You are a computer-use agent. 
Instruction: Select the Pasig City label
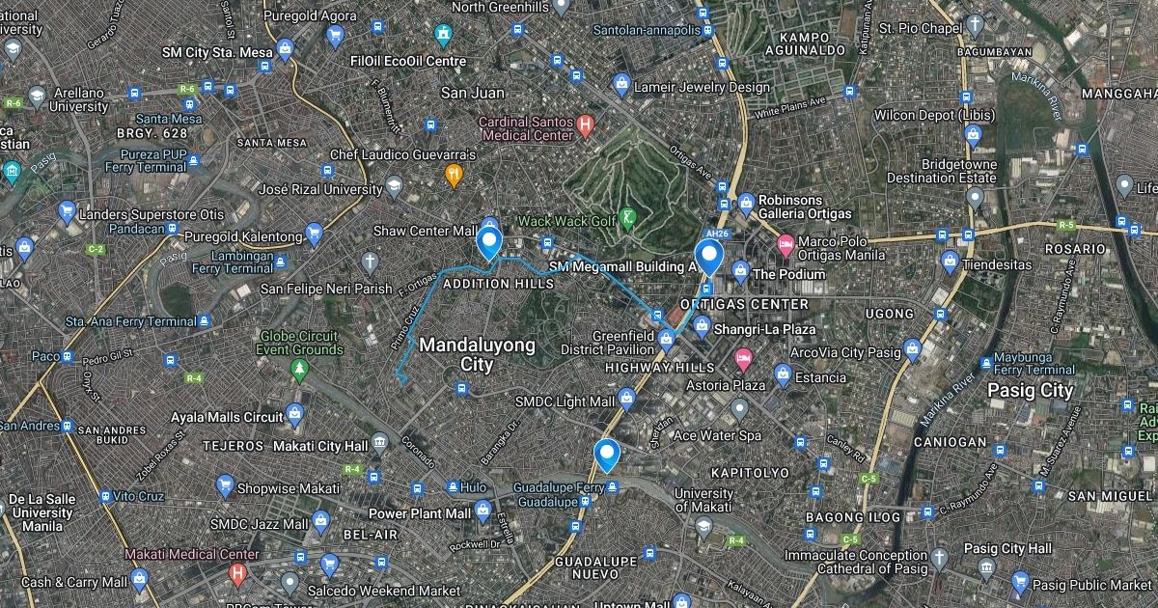(x=1031, y=391)
